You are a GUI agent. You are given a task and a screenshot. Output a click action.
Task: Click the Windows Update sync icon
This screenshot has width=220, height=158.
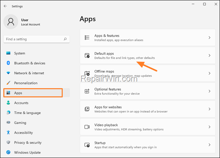click(x=8, y=152)
